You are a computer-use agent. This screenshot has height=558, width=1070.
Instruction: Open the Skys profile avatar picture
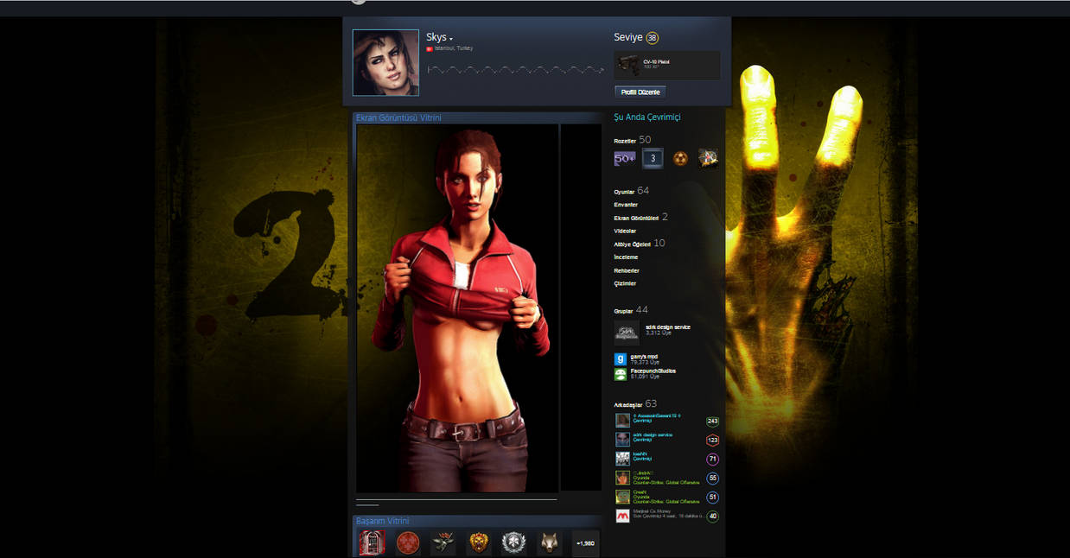point(385,63)
